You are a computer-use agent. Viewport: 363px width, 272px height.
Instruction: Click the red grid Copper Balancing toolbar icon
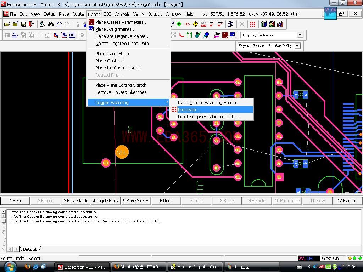(x=252, y=24)
